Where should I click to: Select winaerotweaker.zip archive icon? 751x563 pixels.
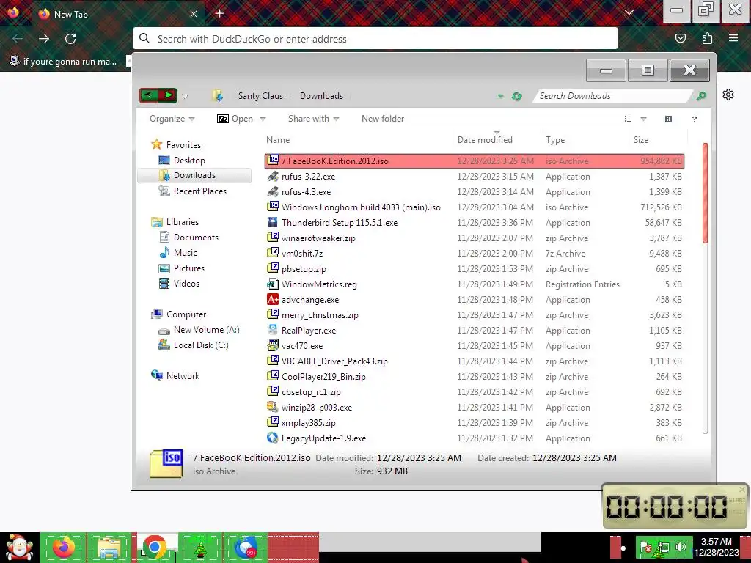pos(273,238)
